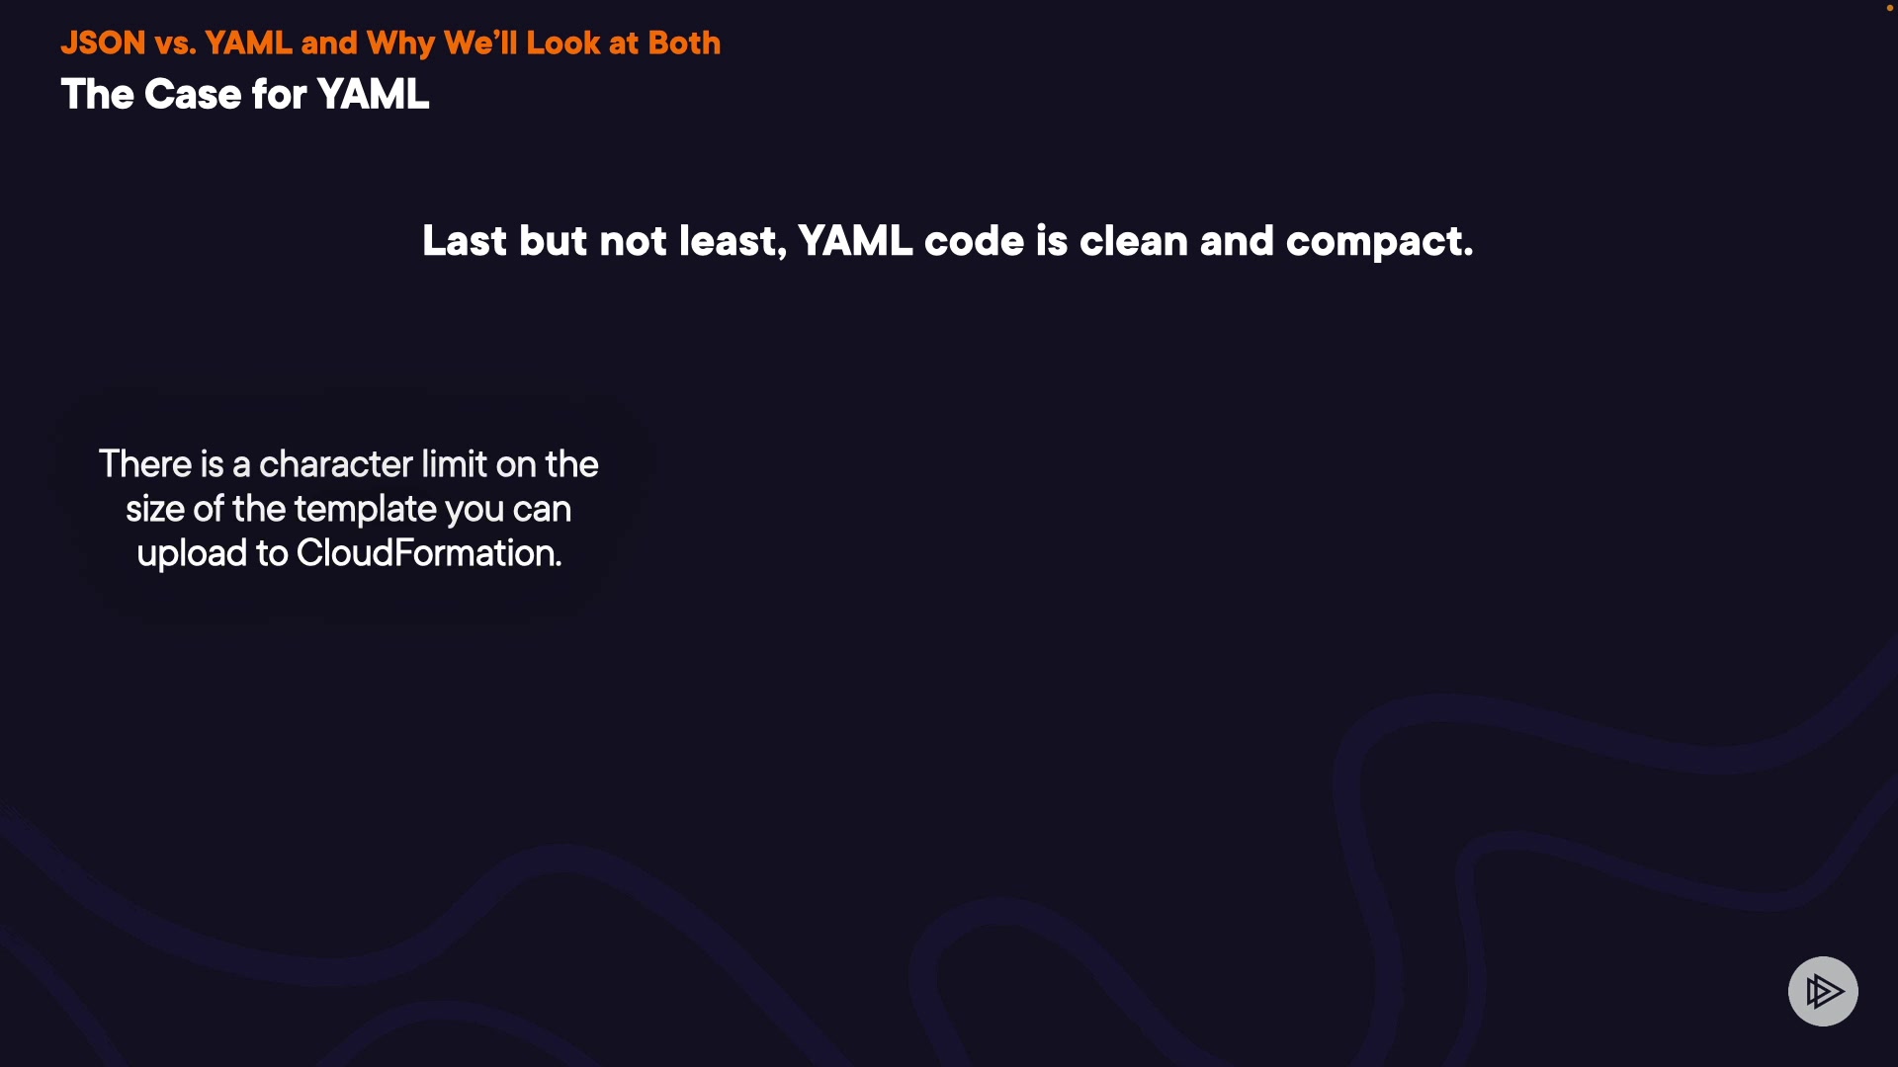Click the word 'least' in the headline
The image size is (1898, 1067).
point(732,241)
